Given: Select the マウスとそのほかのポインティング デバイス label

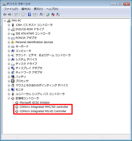Looking at the screenshot, I should coord(42,85).
